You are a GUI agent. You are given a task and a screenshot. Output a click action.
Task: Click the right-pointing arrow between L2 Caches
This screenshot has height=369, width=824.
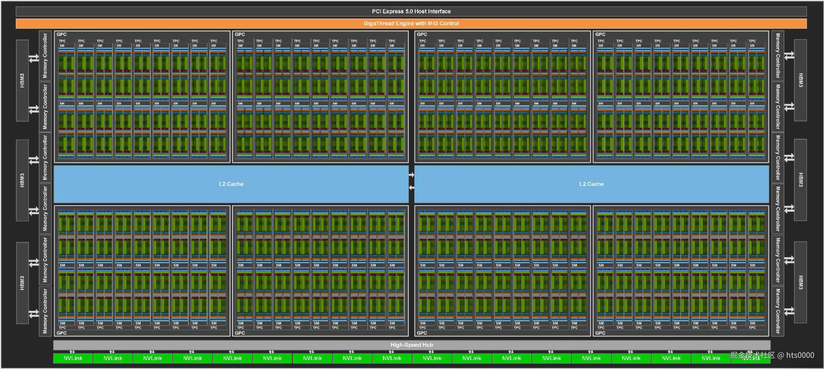point(411,175)
